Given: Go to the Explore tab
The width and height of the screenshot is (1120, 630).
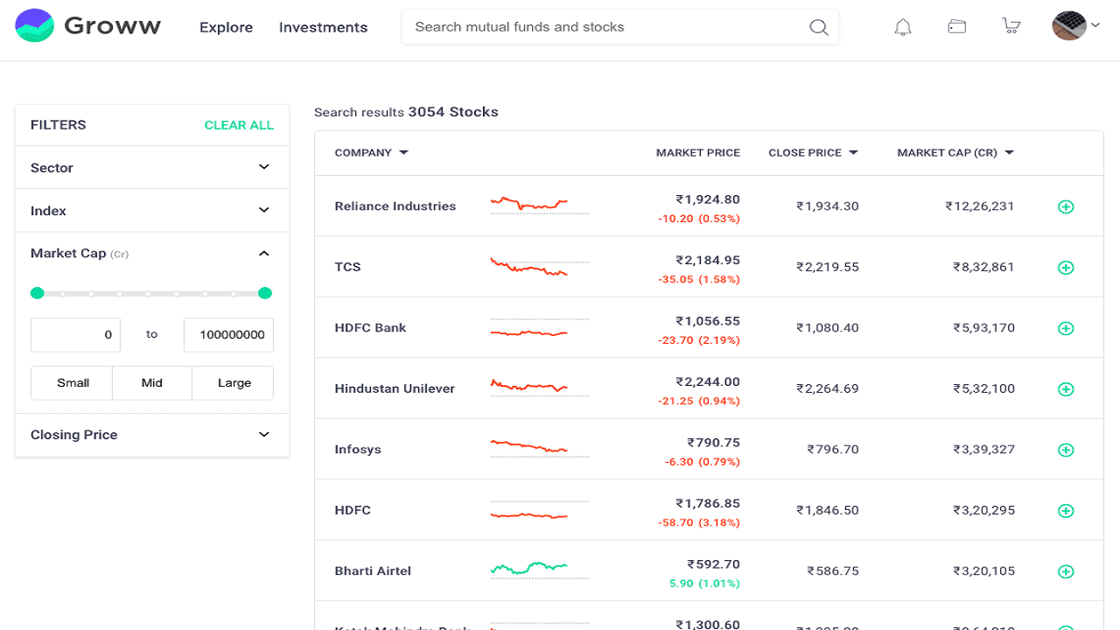Looking at the screenshot, I should click(x=226, y=27).
